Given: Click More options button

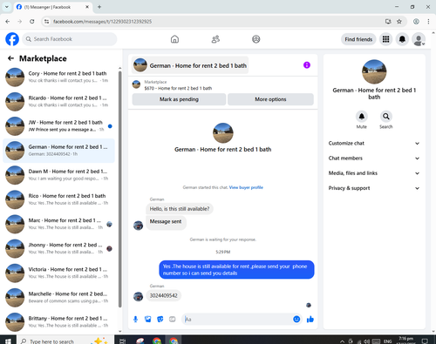Looking at the screenshot, I should tap(270, 99).
